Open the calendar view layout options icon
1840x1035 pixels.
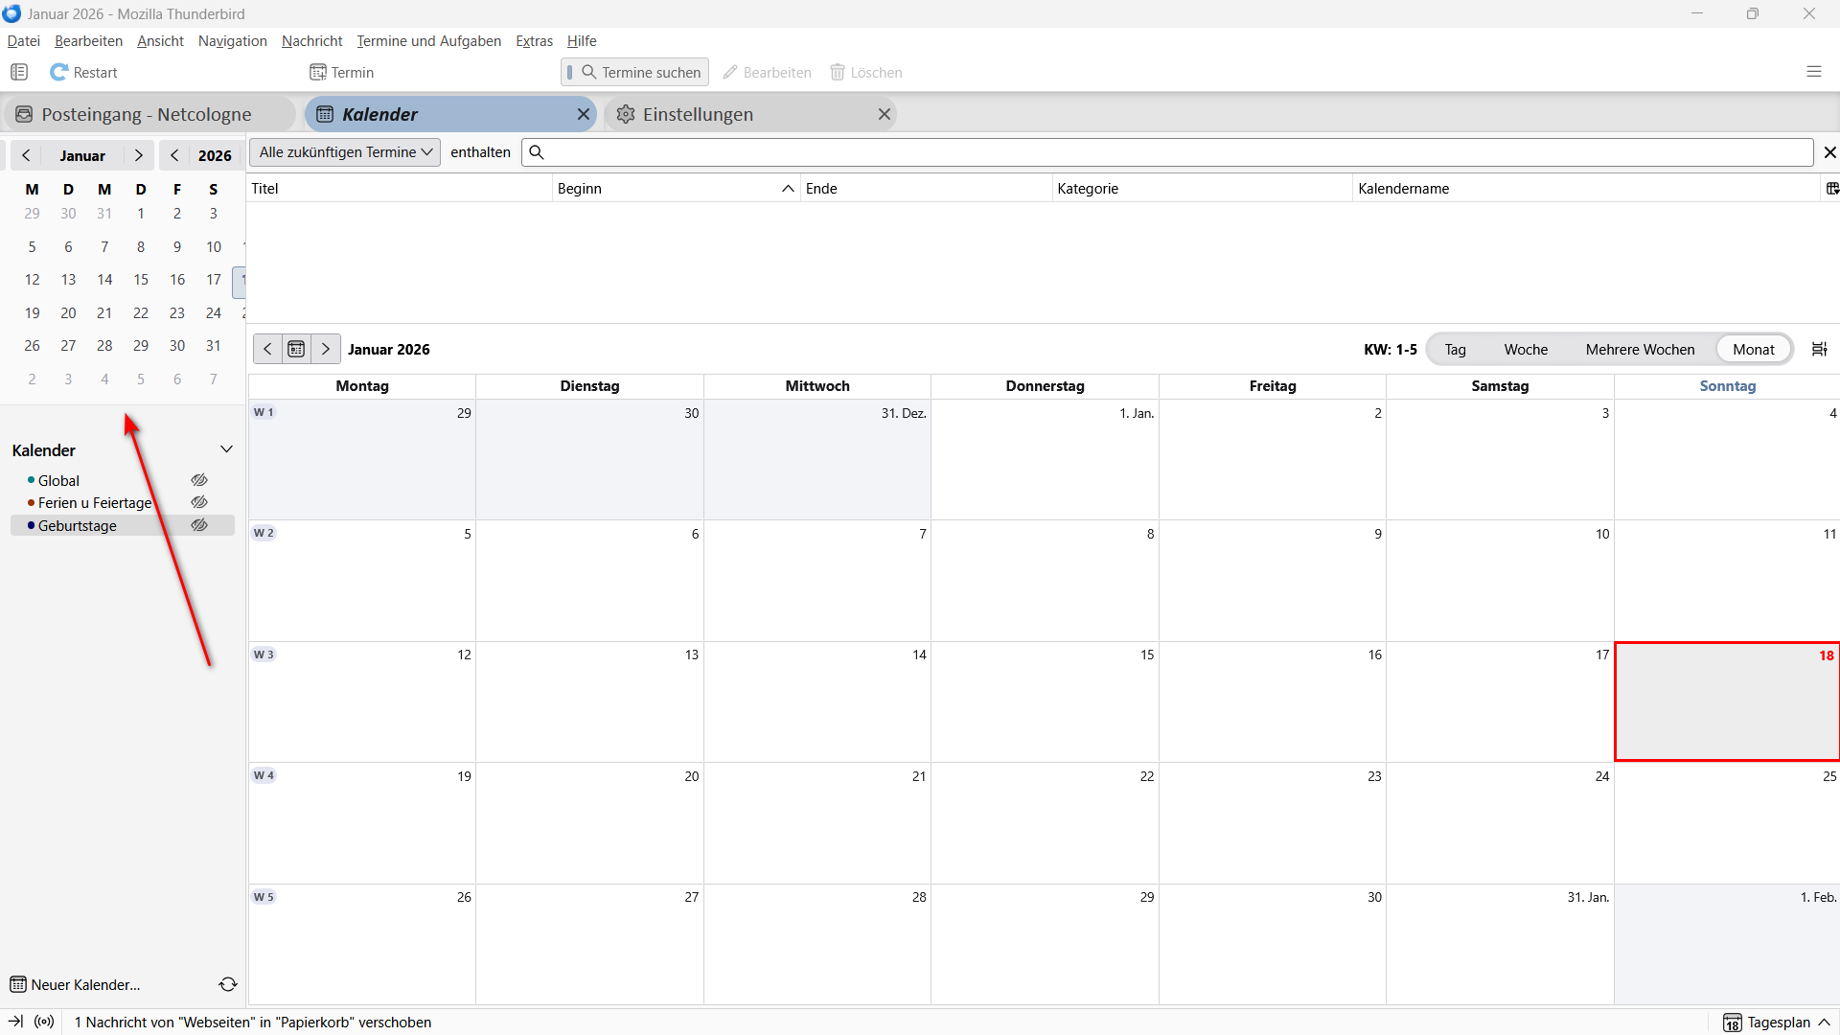click(x=1819, y=349)
